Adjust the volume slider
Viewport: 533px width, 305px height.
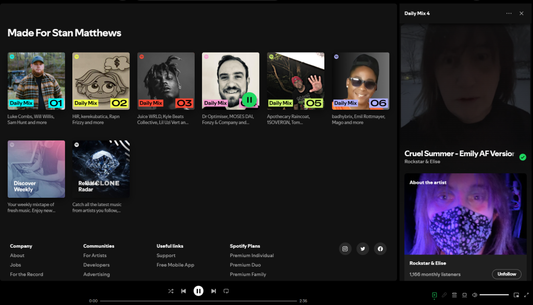(494, 295)
